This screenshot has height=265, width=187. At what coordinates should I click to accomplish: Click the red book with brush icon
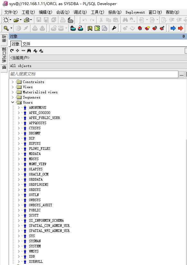[162, 28]
